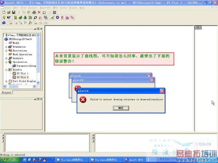
Task: Select the Project tab below the tree
Action: click(7, 92)
